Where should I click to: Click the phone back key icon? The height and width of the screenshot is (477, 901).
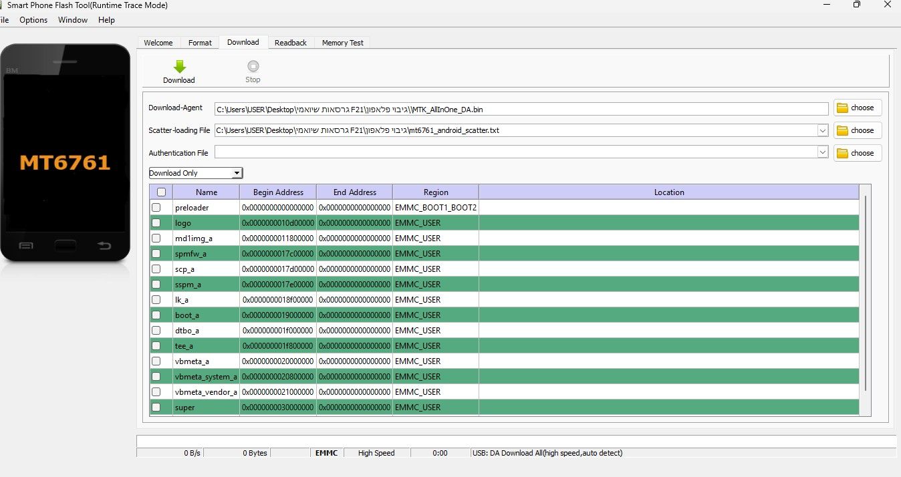[x=104, y=246]
